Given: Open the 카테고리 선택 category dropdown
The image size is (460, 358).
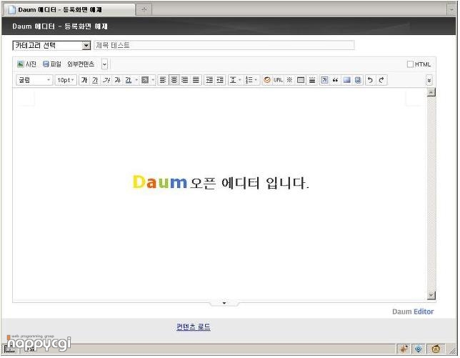Looking at the screenshot, I should [51, 46].
